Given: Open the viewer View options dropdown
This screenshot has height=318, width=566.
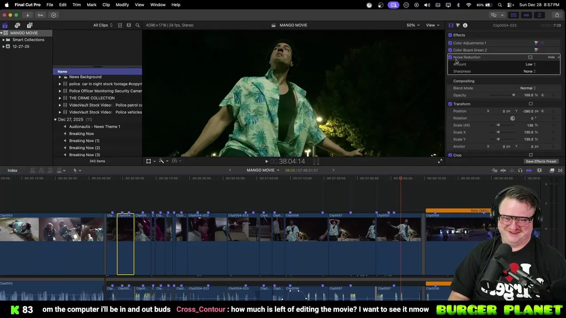Looking at the screenshot, I should pyautogui.click(x=432, y=25).
